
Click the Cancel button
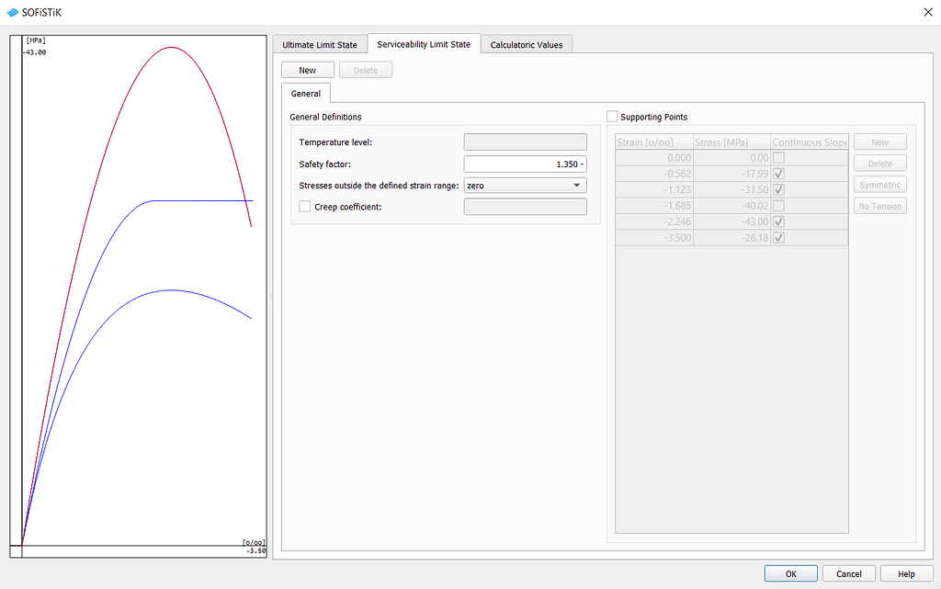pyautogui.click(x=848, y=572)
